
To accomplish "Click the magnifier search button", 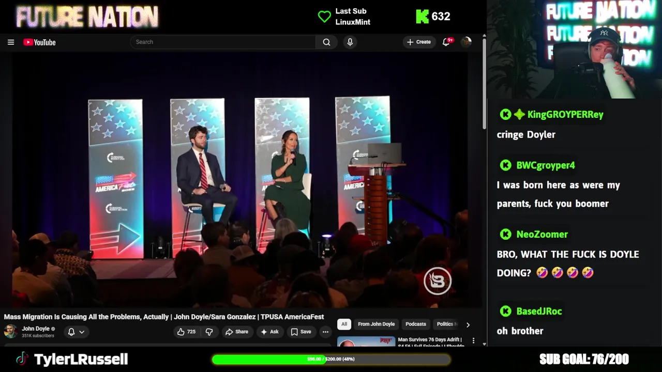I will click(x=326, y=42).
